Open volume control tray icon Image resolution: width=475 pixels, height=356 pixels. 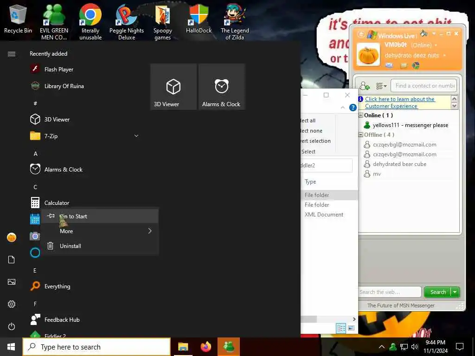tap(415, 347)
